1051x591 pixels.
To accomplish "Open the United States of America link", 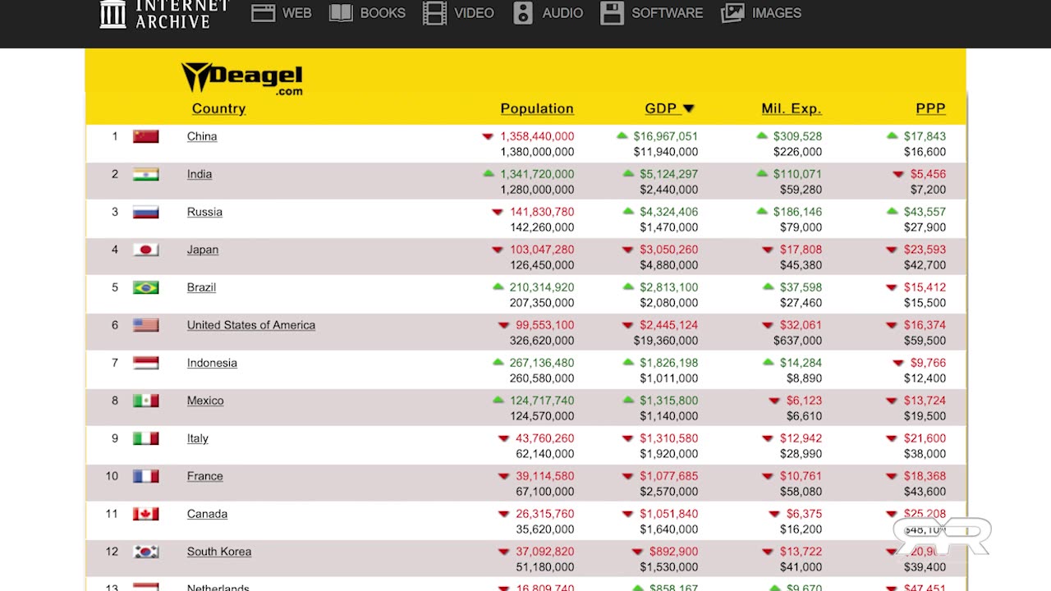I will pyautogui.click(x=251, y=325).
